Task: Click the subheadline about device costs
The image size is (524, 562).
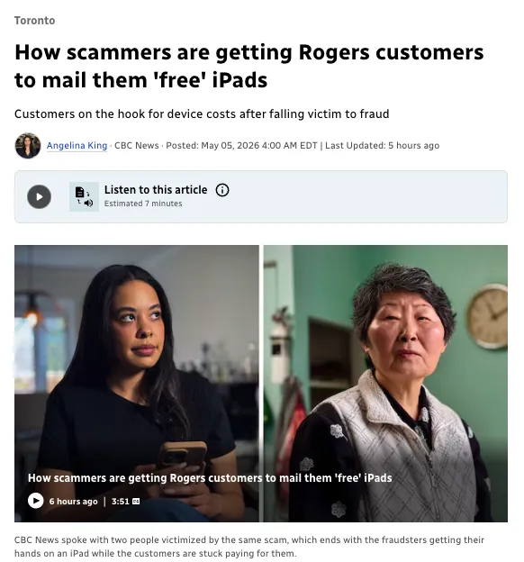Action: (202, 114)
